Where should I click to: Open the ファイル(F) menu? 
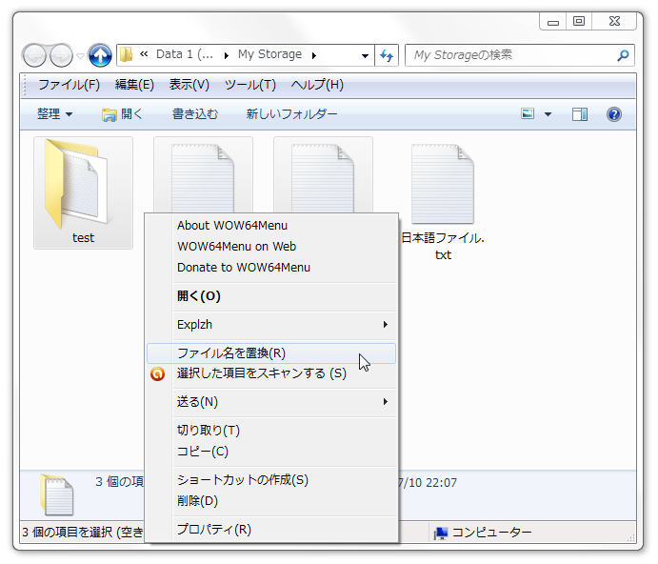tap(69, 85)
